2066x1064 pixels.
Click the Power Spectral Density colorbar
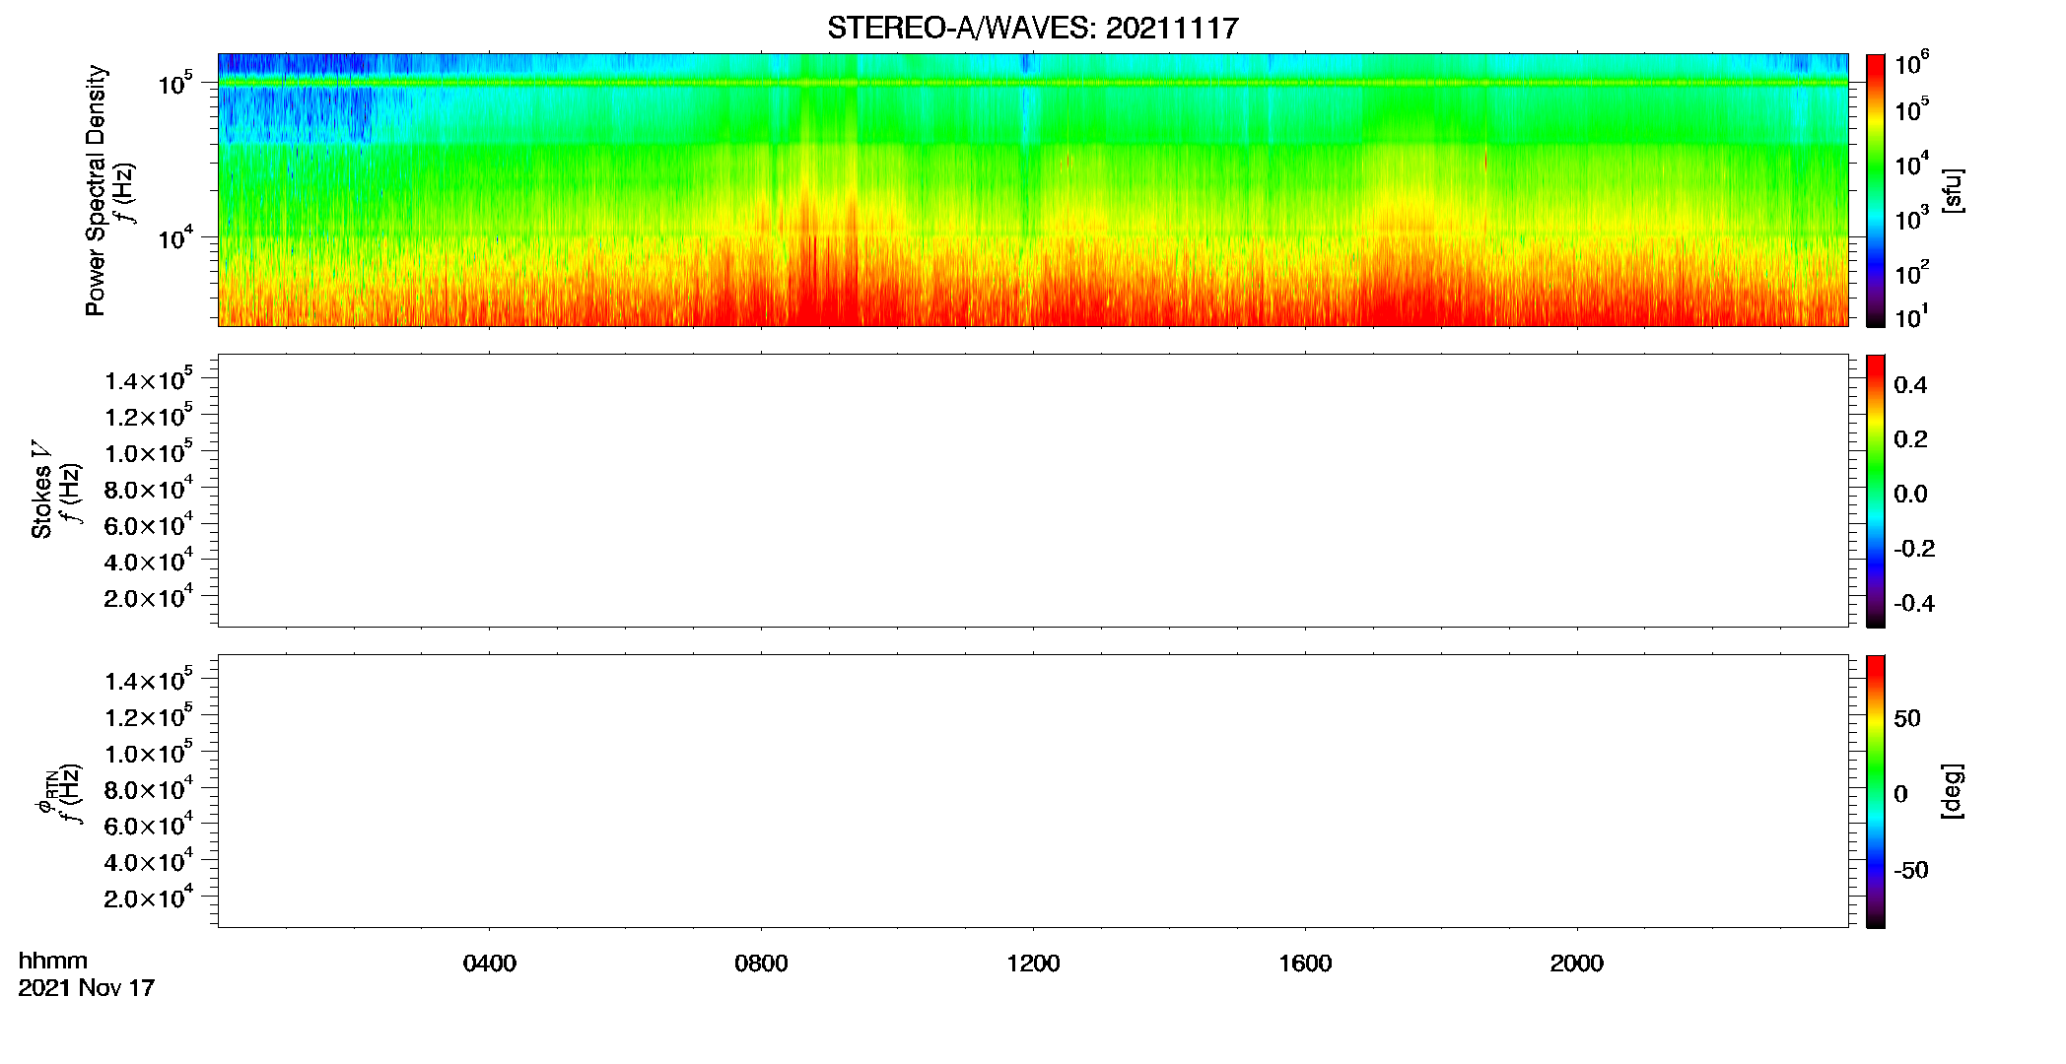(1875, 190)
